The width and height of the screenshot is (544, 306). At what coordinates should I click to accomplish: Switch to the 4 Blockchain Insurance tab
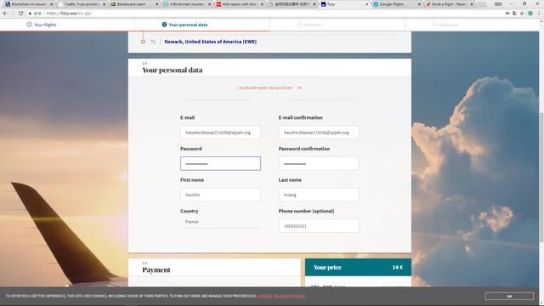(186, 4)
